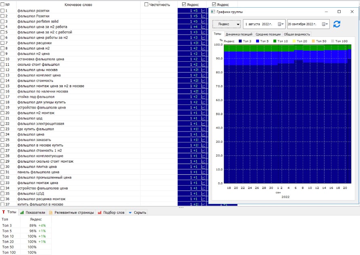Screen dimensions: 360x255
Task: Select keyword 'сколько стоит фальшпол'
Action: tap(38, 65)
